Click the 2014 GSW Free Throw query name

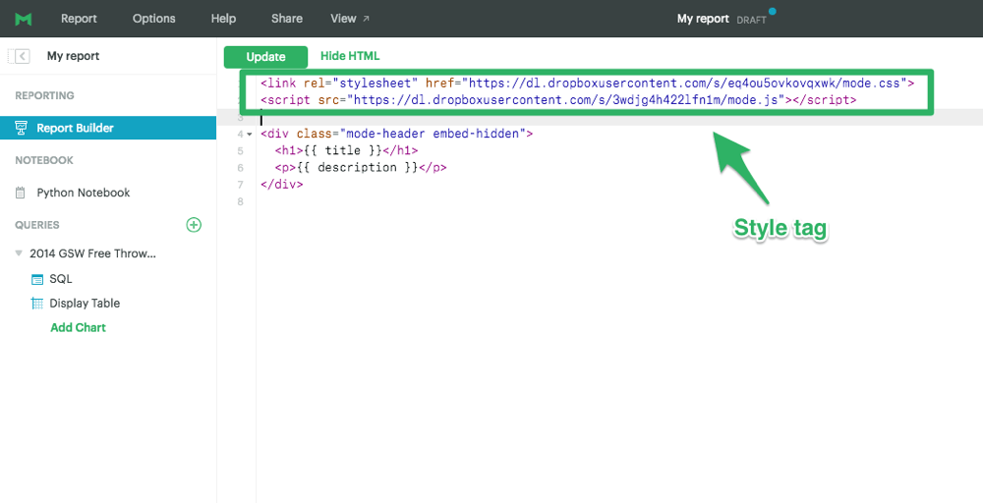[x=92, y=253]
